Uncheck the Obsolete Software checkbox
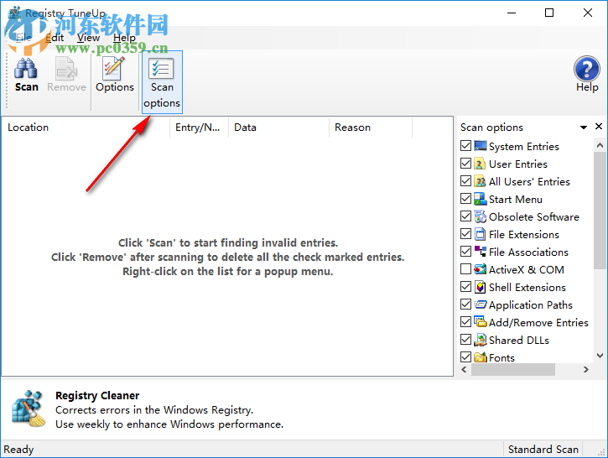Image resolution: width=608 pixels, height=458 pixels. [465, 216]
